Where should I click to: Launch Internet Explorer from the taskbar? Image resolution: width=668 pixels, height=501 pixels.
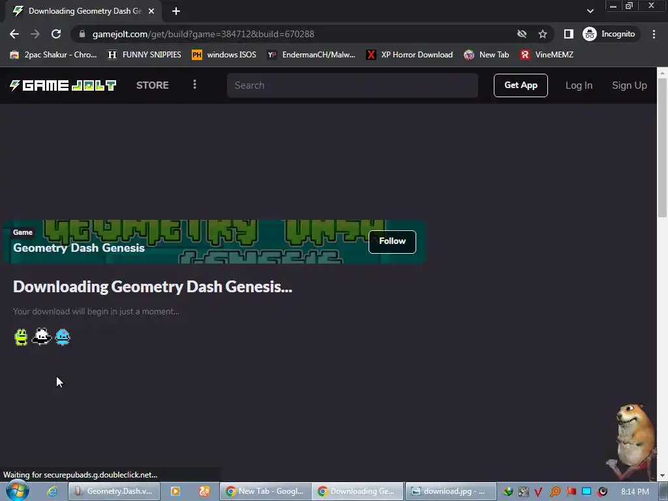click(x=52, y=491)
